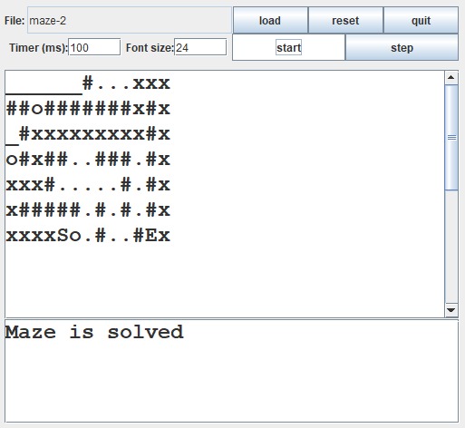Click the 'Maze is solved' status text
465x428 pixels.
point(94,332)
